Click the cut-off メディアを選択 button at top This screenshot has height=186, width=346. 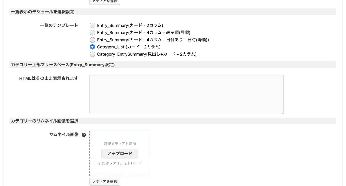(x=105, y=2)
